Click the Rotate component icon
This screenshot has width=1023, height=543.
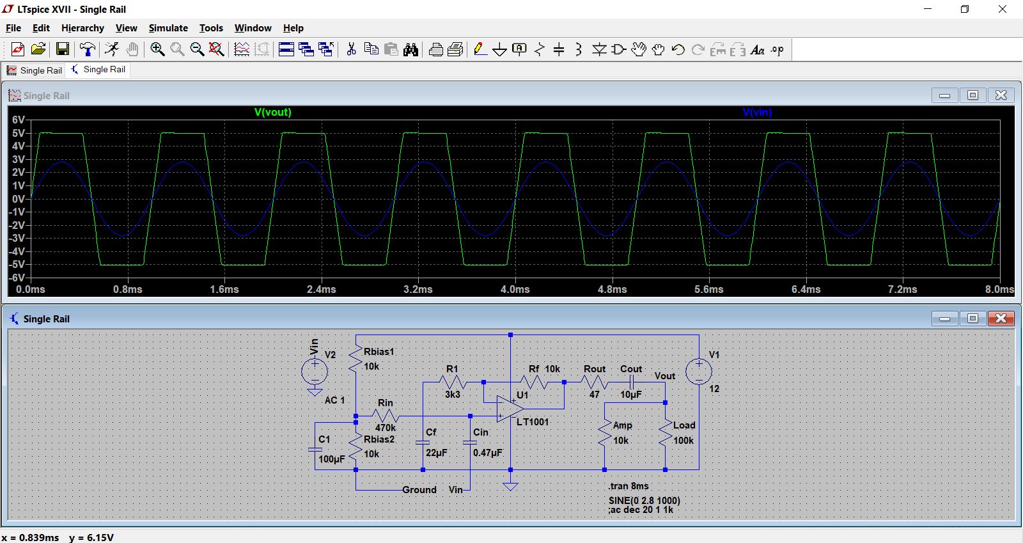point(718,49)
